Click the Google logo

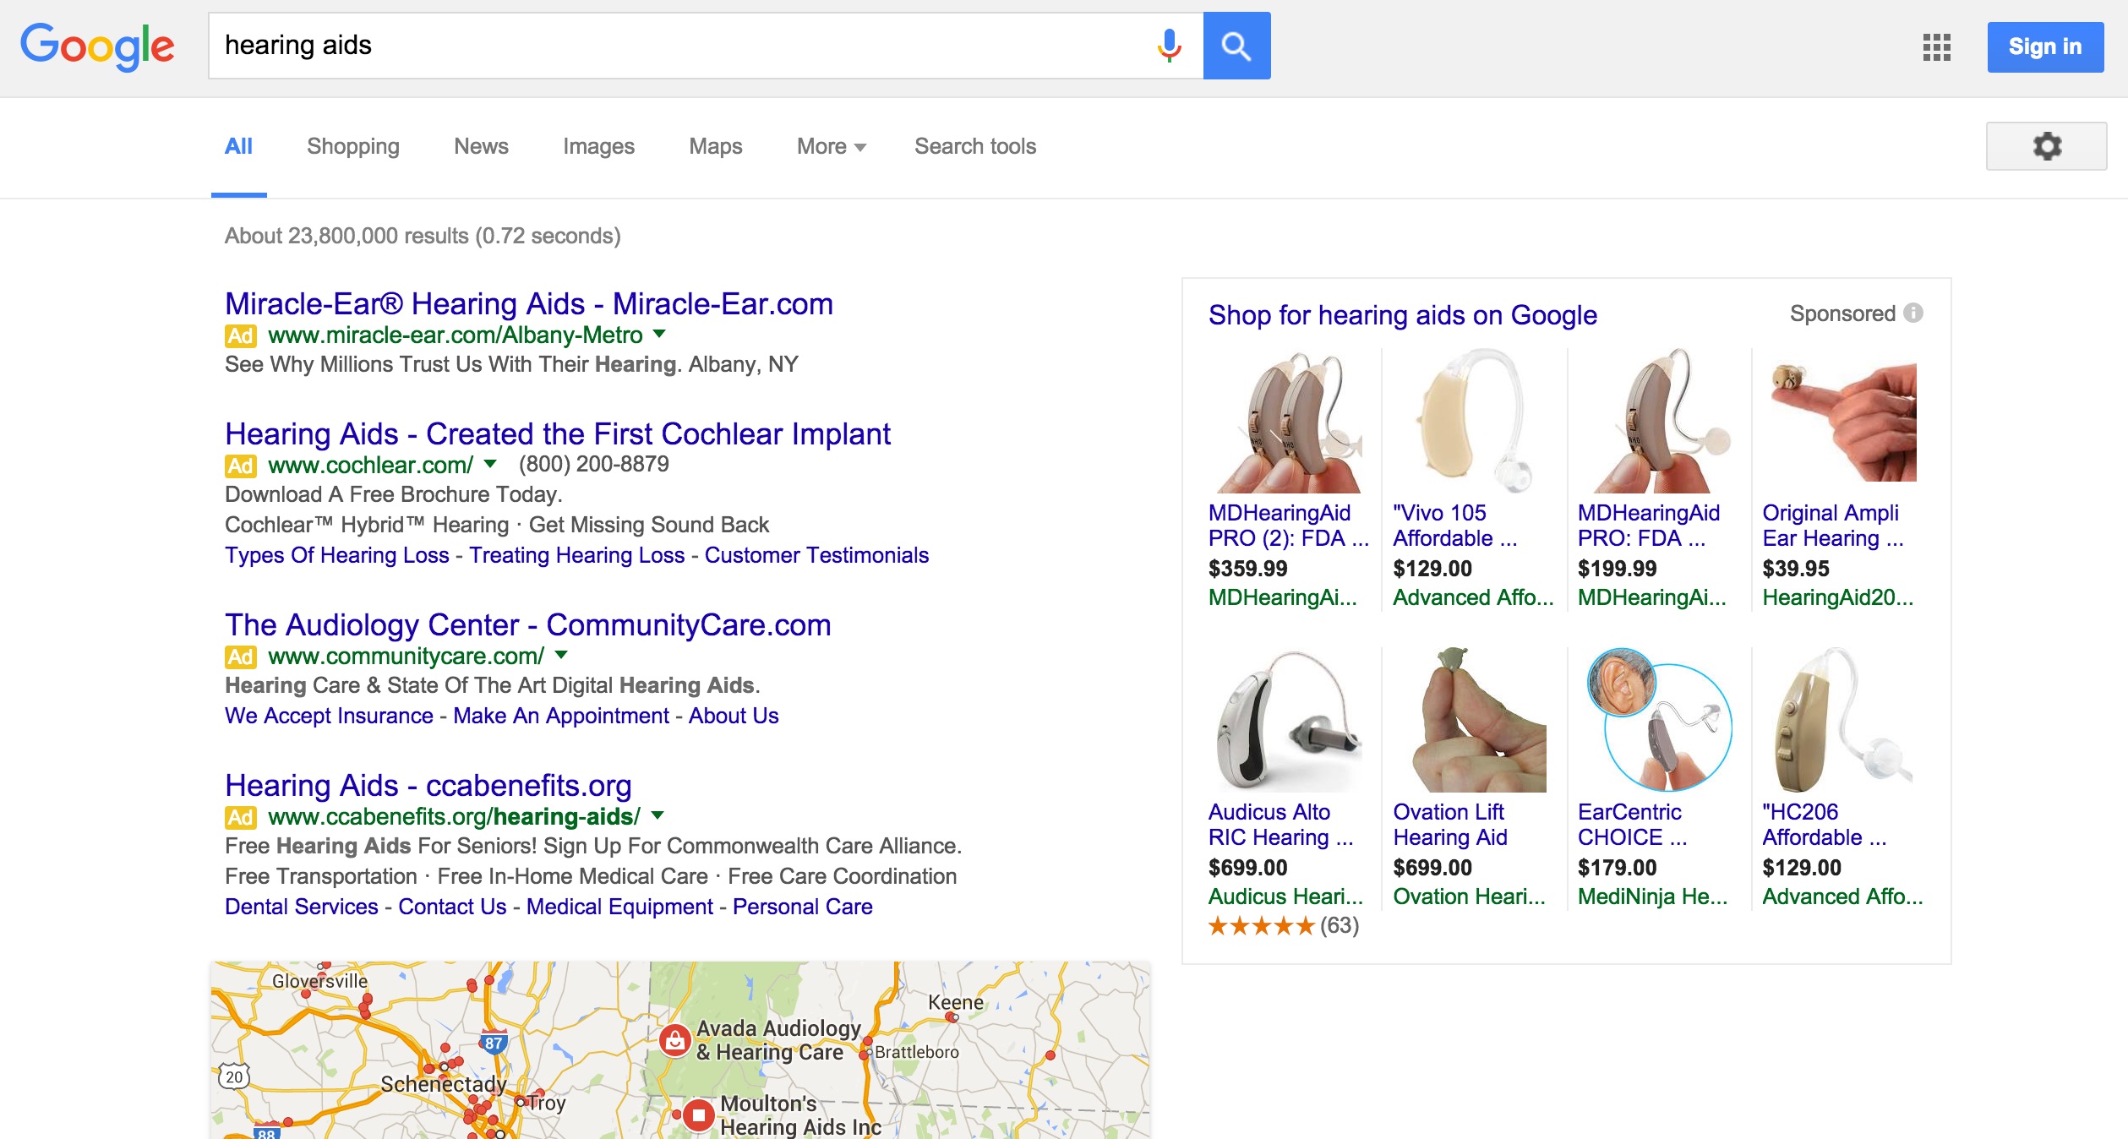97,46
